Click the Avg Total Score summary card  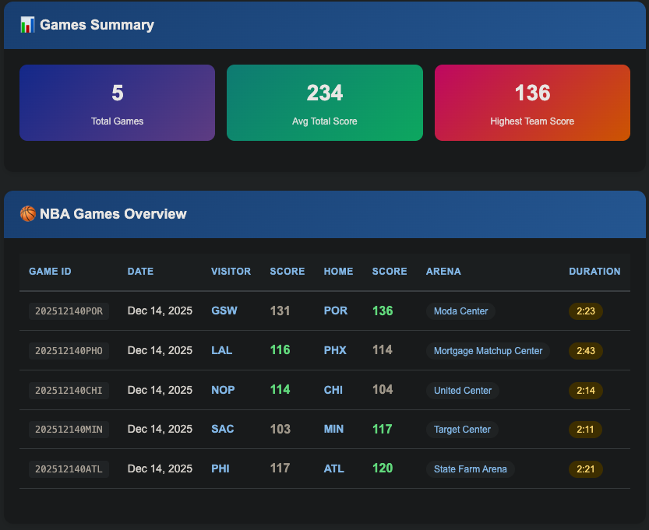click(324, 103)
